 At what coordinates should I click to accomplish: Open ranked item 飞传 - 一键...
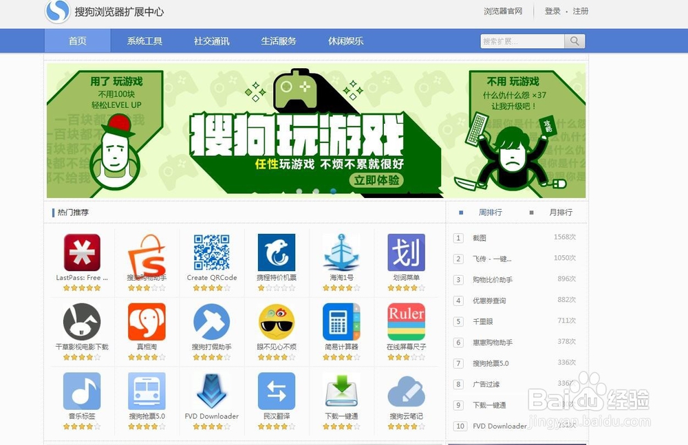click(492, 259)
